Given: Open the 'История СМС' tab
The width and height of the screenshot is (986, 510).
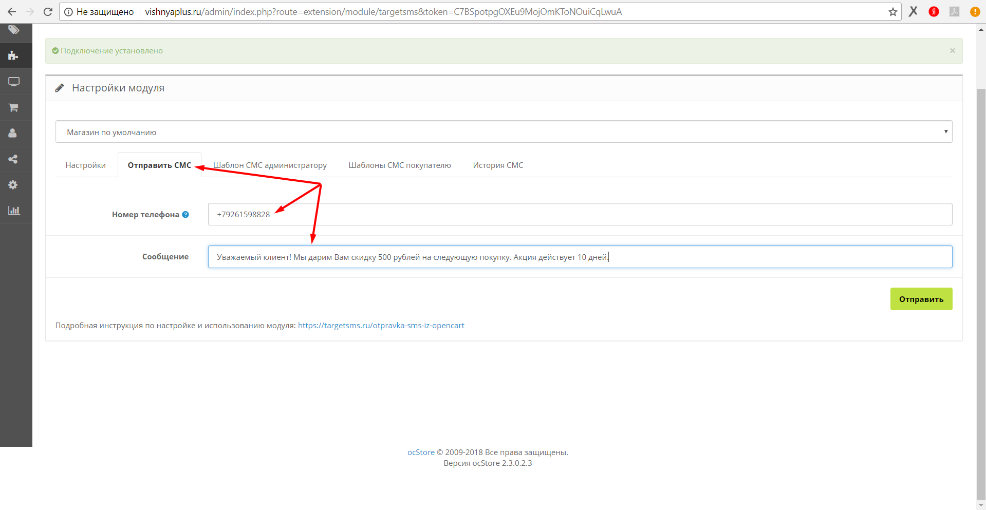Looking at the screenshot, I should (498, 165).
